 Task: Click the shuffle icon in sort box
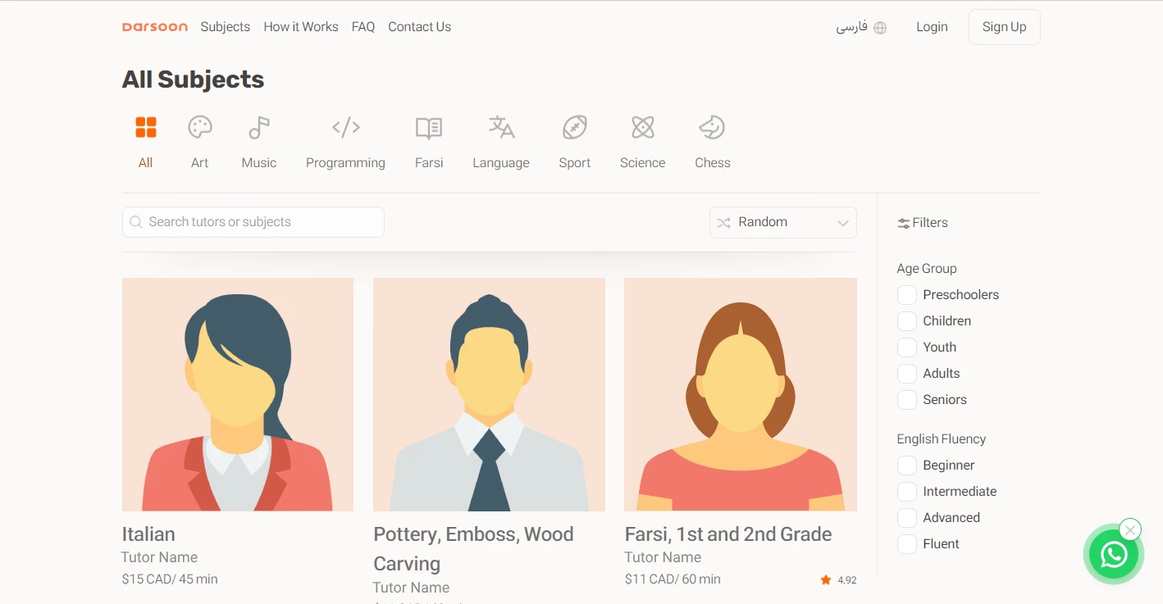(723, 223)
